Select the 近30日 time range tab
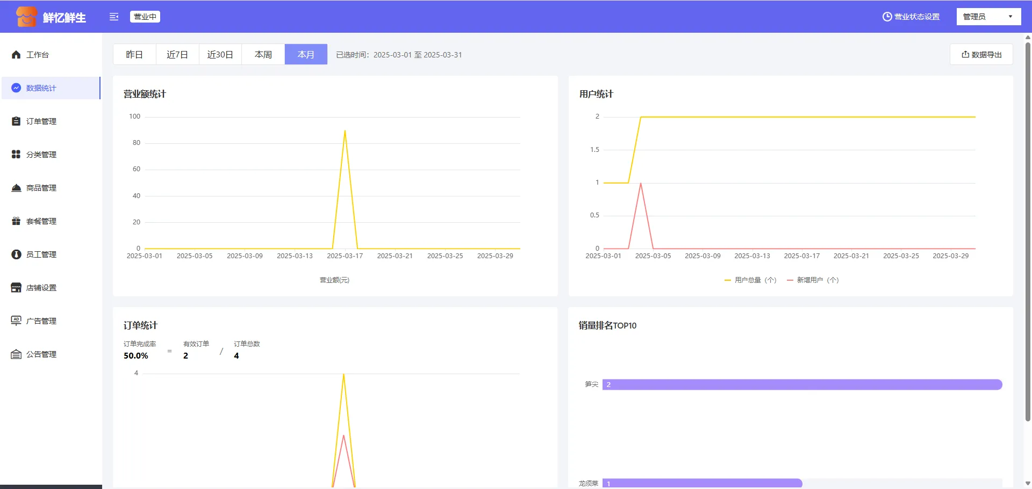The height and width of the screenshot is (489, 1032). tap(220, 55)
